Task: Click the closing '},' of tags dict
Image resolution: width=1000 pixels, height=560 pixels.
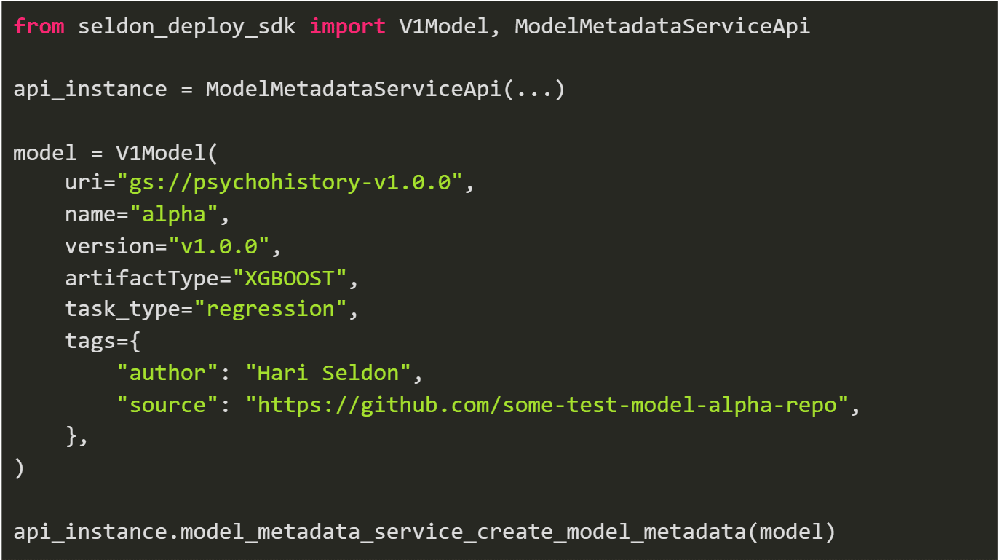Action: pyautogui.click(x=77, y=436)
